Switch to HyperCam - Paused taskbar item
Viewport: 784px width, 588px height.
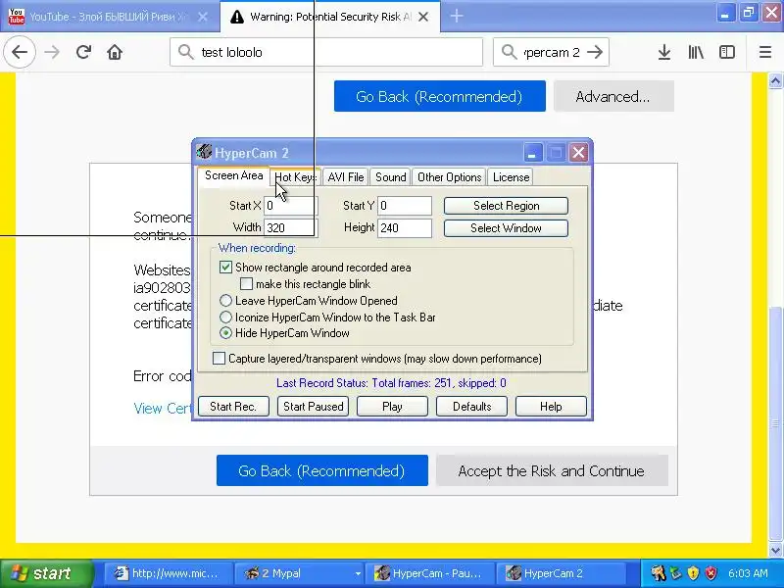(x=430, y=573)
